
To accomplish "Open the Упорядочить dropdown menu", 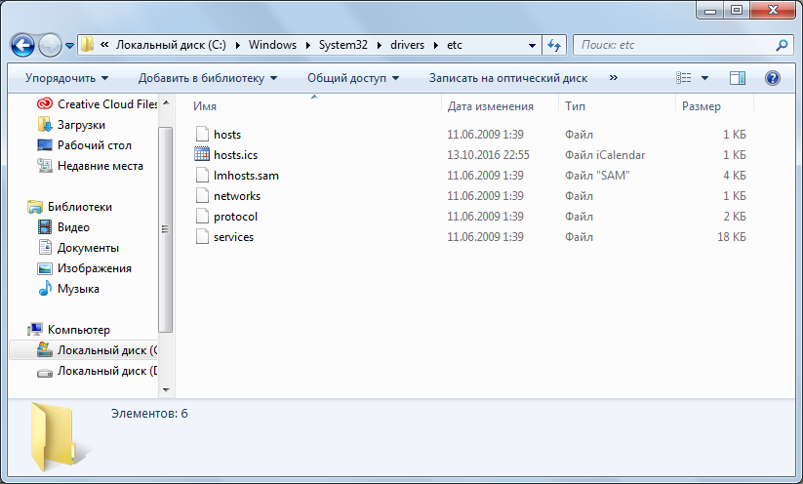I will (66, 78).
